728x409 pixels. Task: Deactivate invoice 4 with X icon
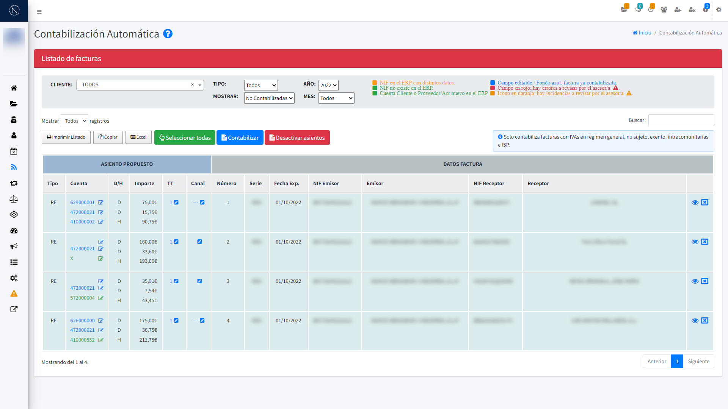[x=704, y=321]
